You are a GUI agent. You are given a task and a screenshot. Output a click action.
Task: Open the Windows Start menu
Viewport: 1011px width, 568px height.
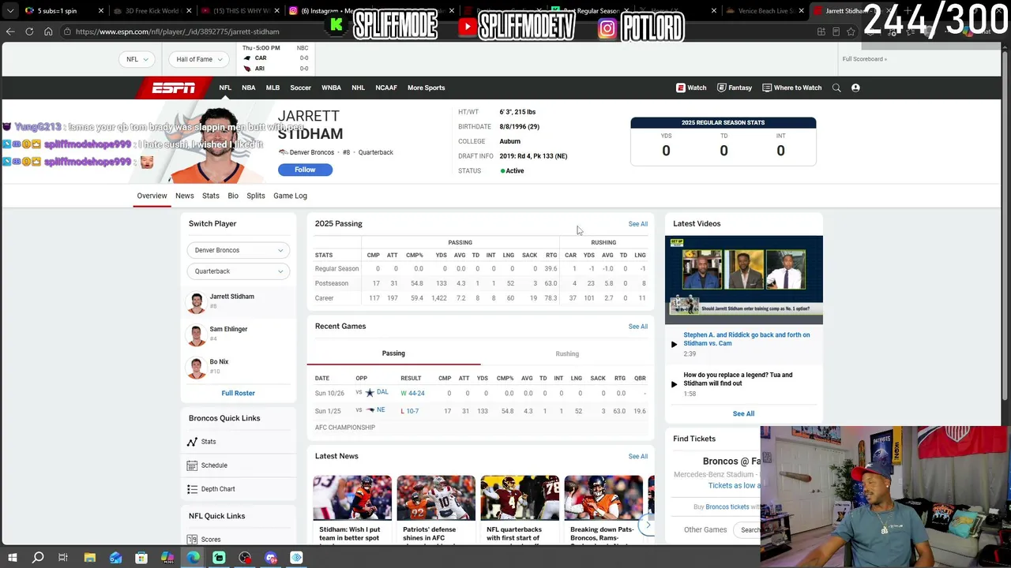12,558
